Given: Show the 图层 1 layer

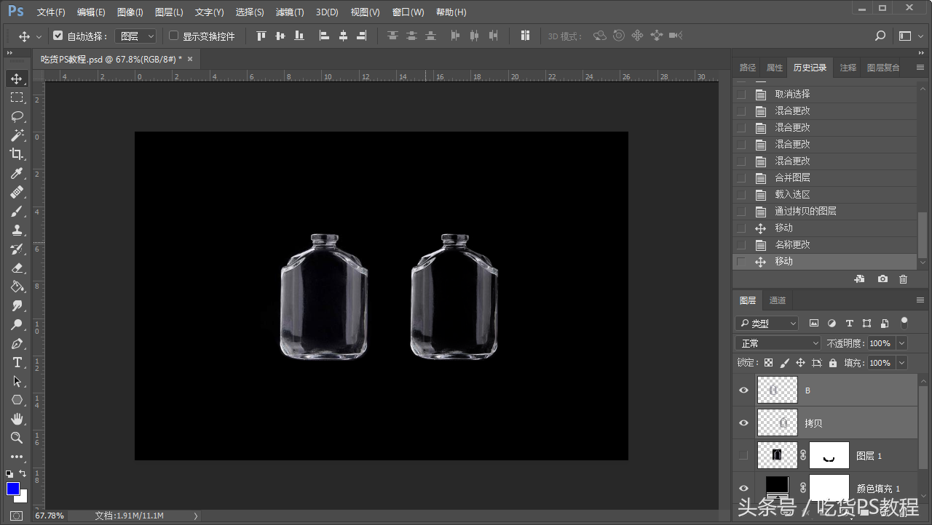Looking at the screenshot, I should point(743,455).
